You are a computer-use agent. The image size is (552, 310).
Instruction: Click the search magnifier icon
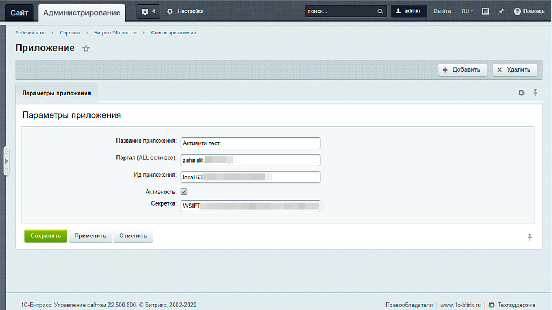point(380,11)
